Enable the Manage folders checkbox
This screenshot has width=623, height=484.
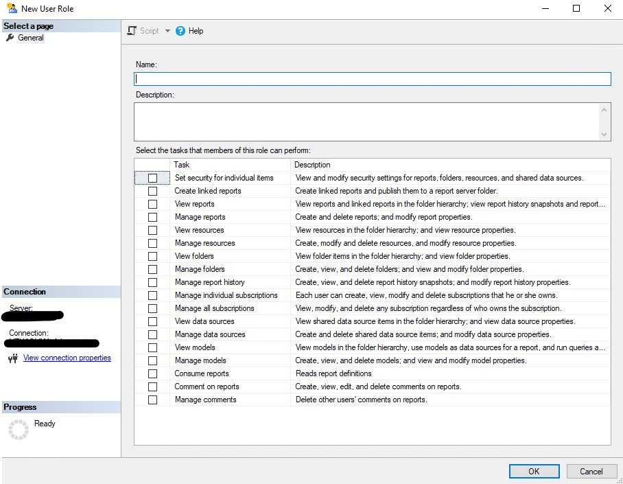point(152,269)
